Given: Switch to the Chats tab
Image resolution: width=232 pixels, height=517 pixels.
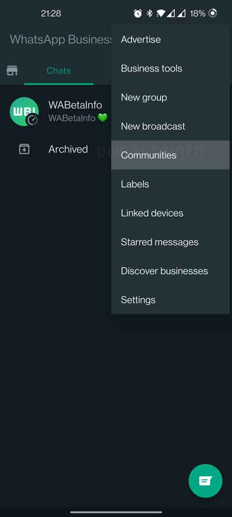Looking at the screenshot, I should click(x=59, y=70).
